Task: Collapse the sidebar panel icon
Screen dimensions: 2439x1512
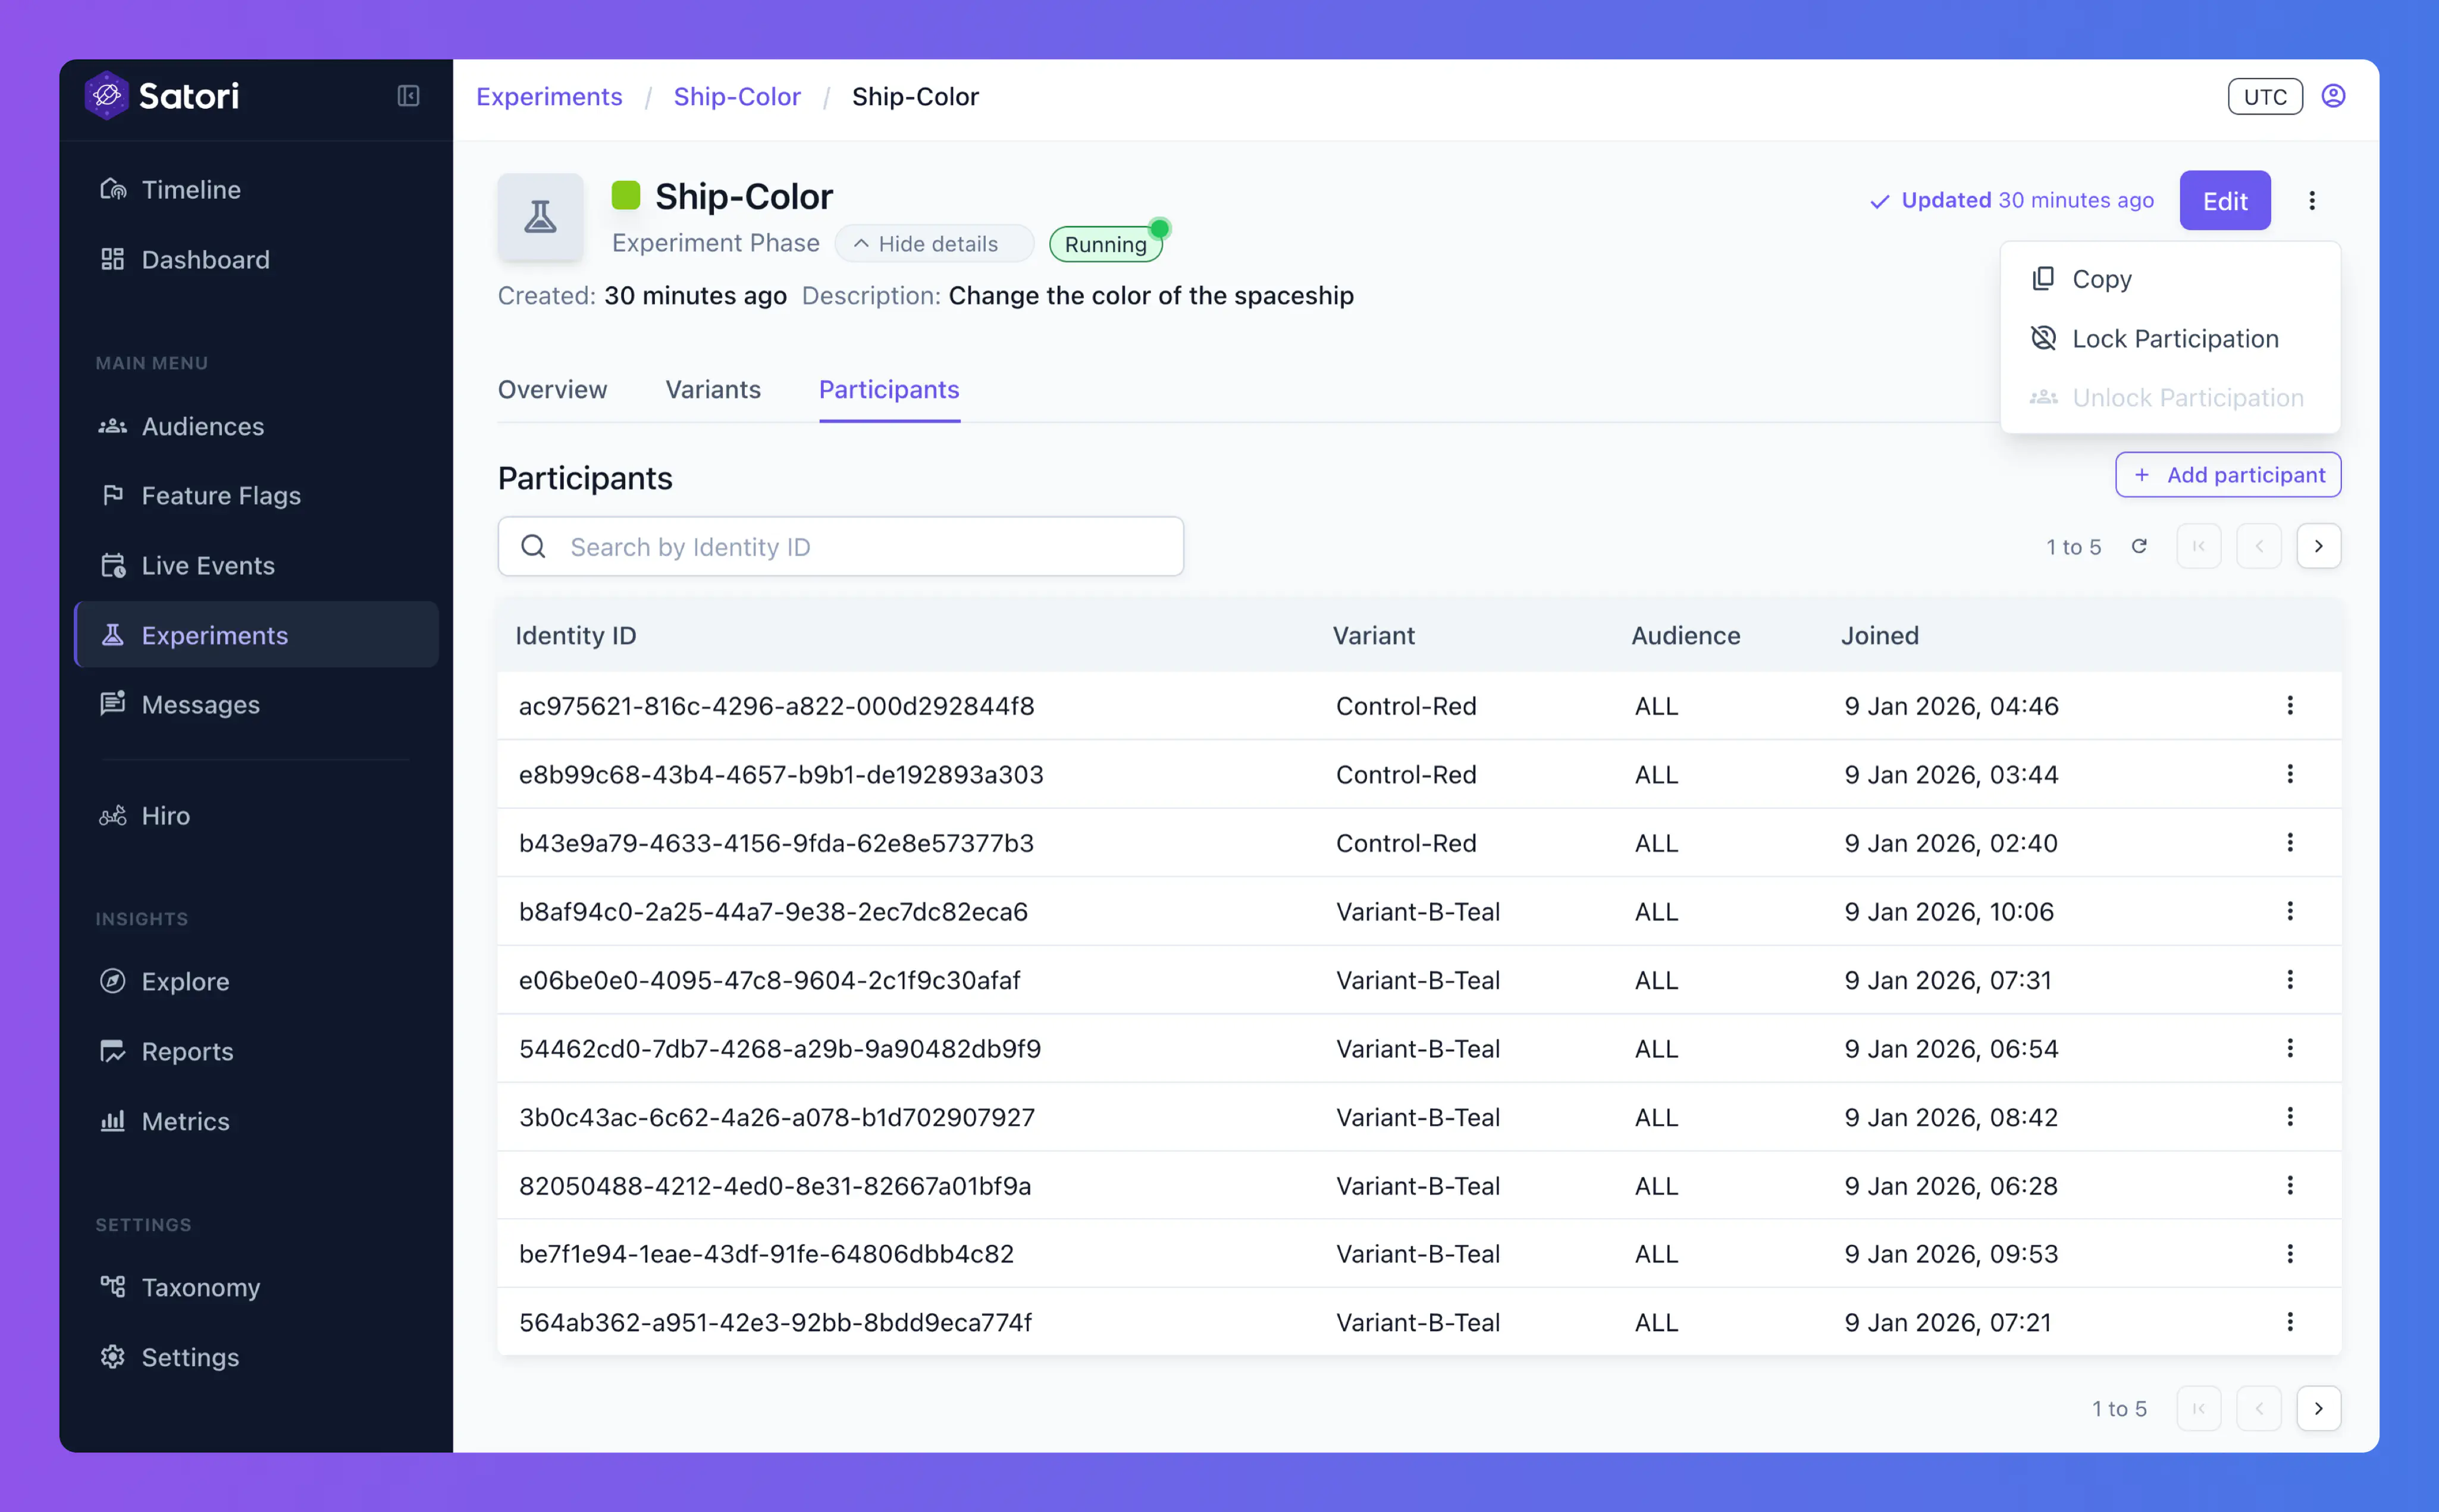Action: [408, 96]
